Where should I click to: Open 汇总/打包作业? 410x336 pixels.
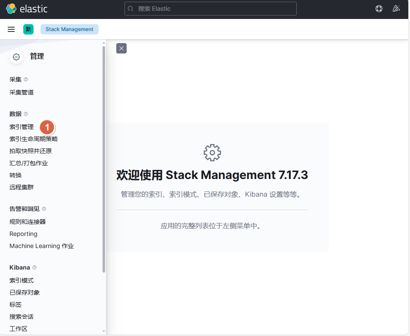tap(28, 163)
